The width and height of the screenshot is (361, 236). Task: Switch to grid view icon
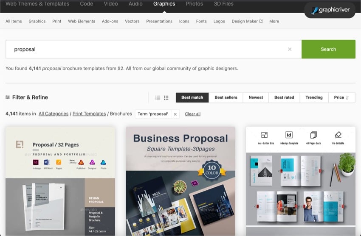(166, 97)
